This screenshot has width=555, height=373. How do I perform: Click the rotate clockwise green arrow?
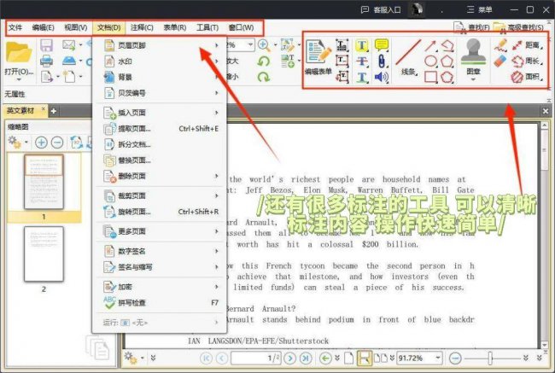coord(263,77)
